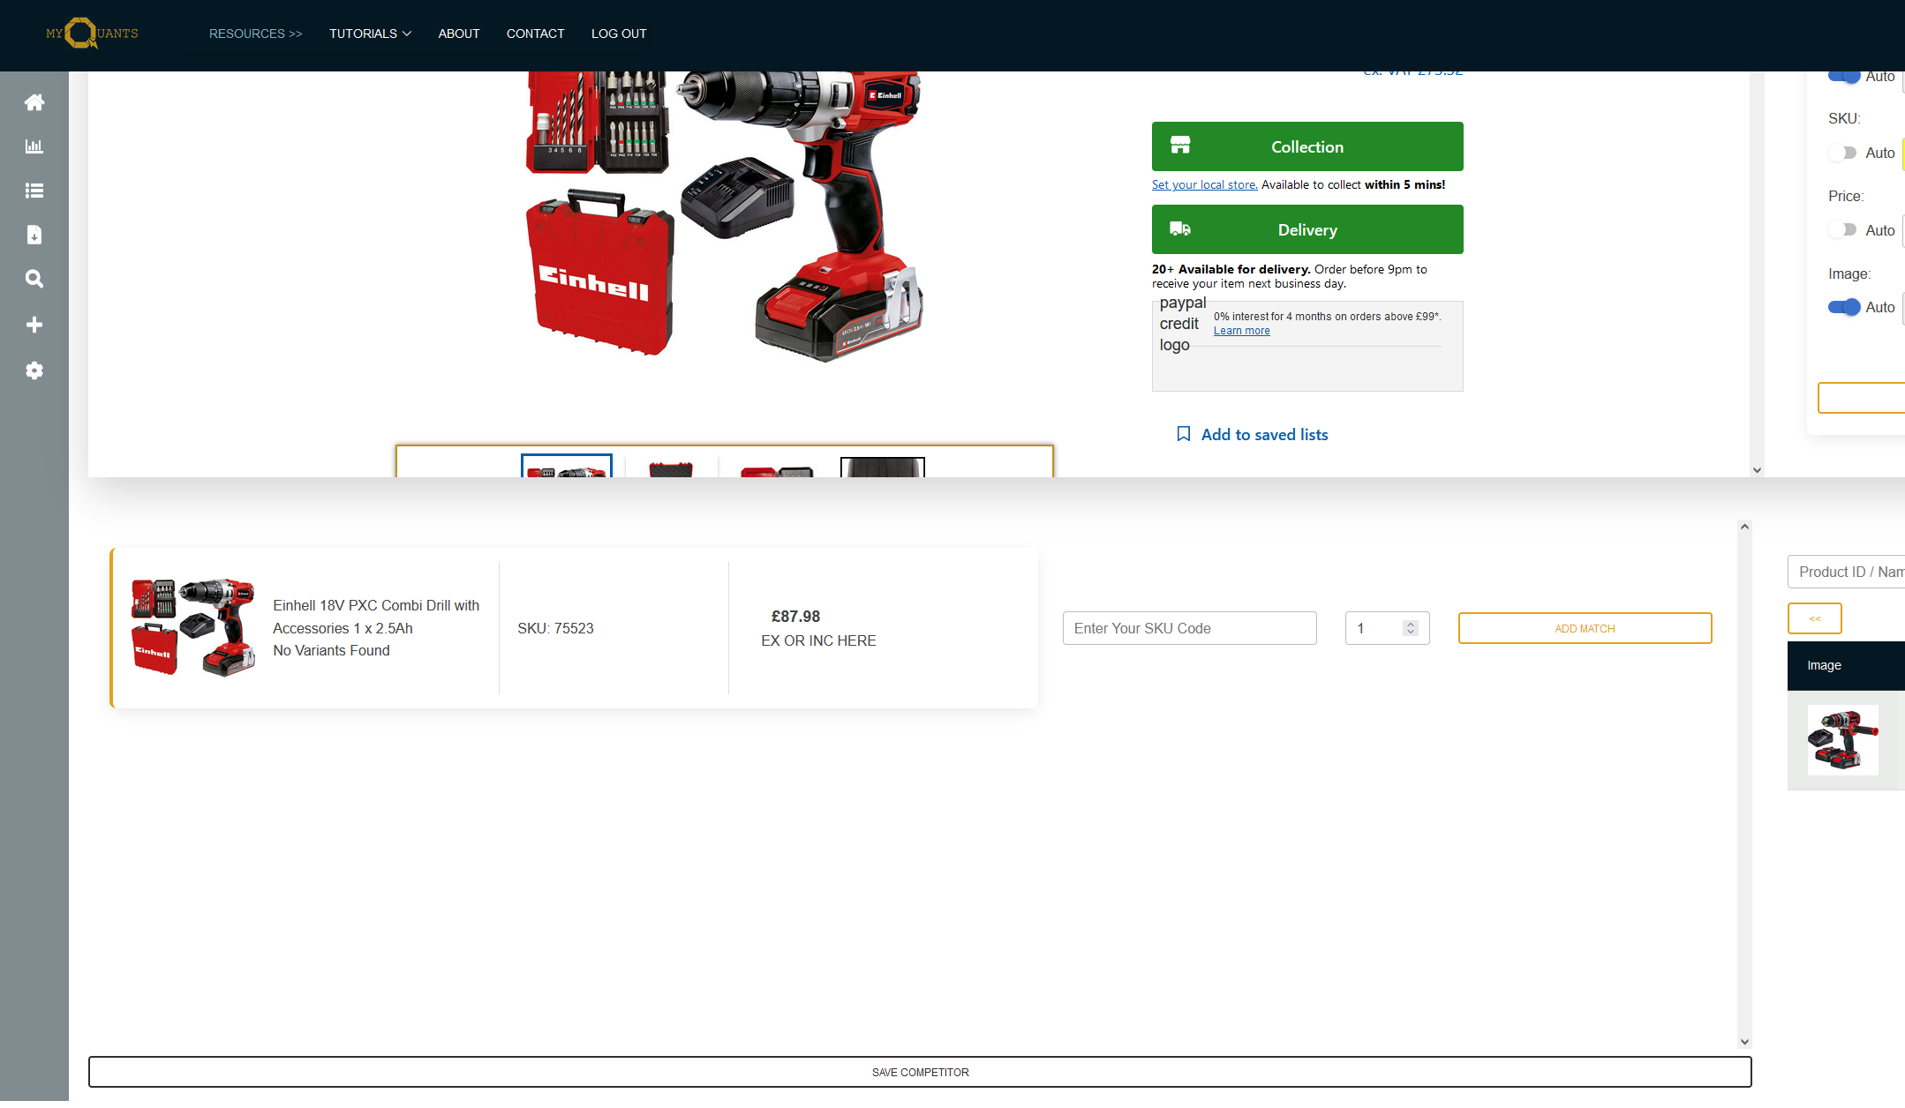
Task: Open the bar chart icon in sidebar
Action: pyautogui.click(x=34, y=146)
